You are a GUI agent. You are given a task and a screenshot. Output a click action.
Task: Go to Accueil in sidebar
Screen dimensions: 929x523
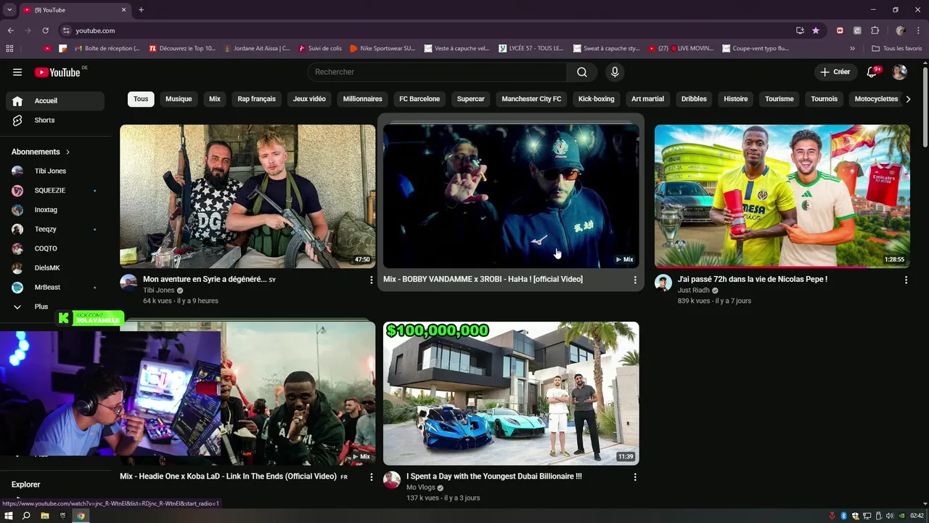click(x=55, y=101)
